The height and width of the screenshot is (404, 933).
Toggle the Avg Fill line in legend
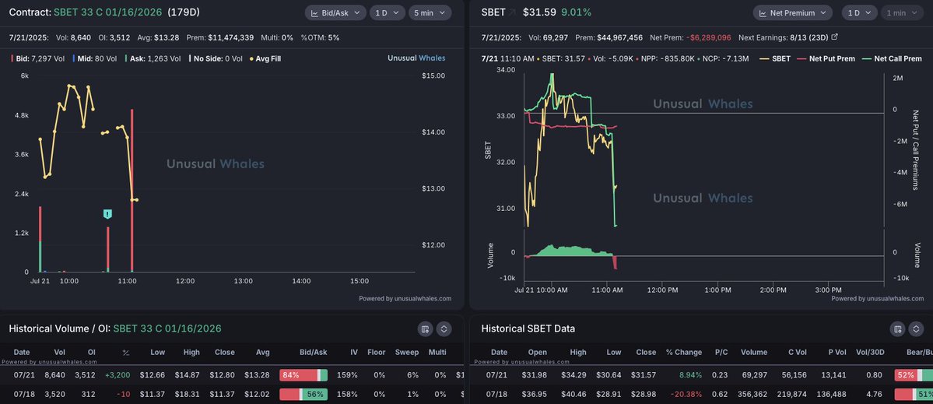265,58
